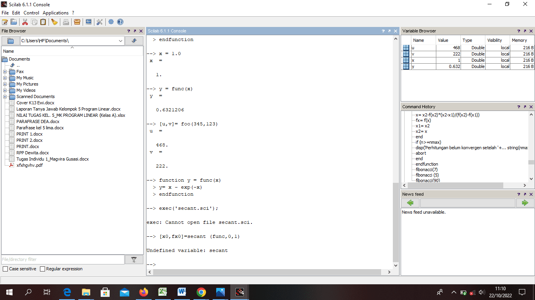The width and height of the screenshot is (535, 300).
Task: Open matrix editor icon for variable u
Action: tap(406, 48)
